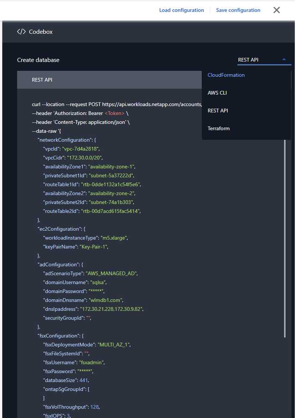This screenshot has width=296, height=418.
Task: Click the Save configuration link
Action: (238, 10)
